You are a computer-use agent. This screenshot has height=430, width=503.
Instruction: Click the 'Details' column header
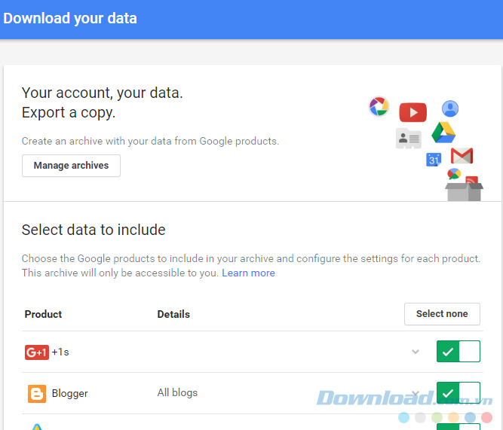point(173,314)
